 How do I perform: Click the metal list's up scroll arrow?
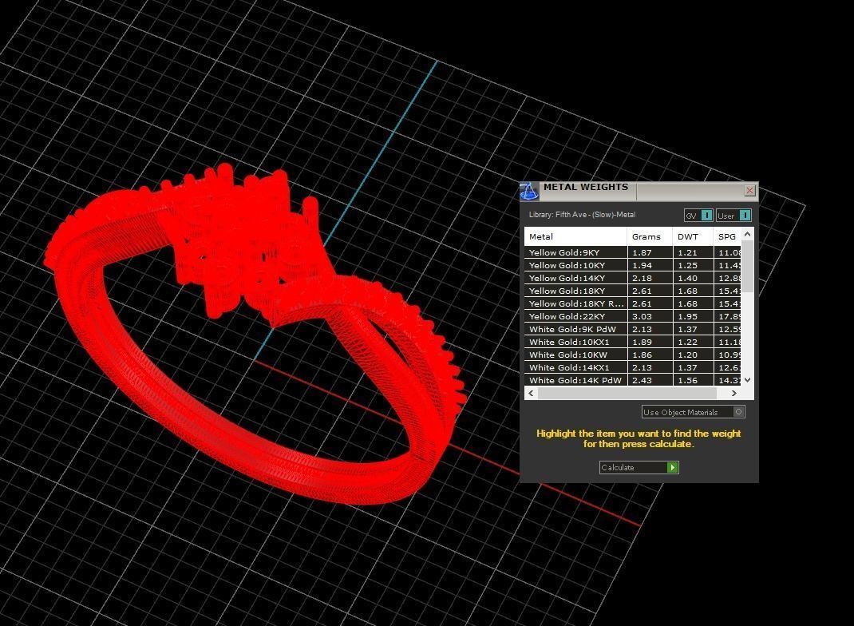click(x=748, y=234)
